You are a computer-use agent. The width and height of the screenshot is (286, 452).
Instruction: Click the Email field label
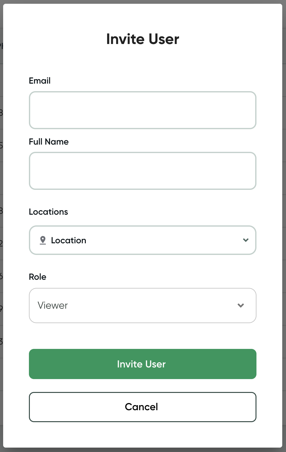click(x=40, y=81)
